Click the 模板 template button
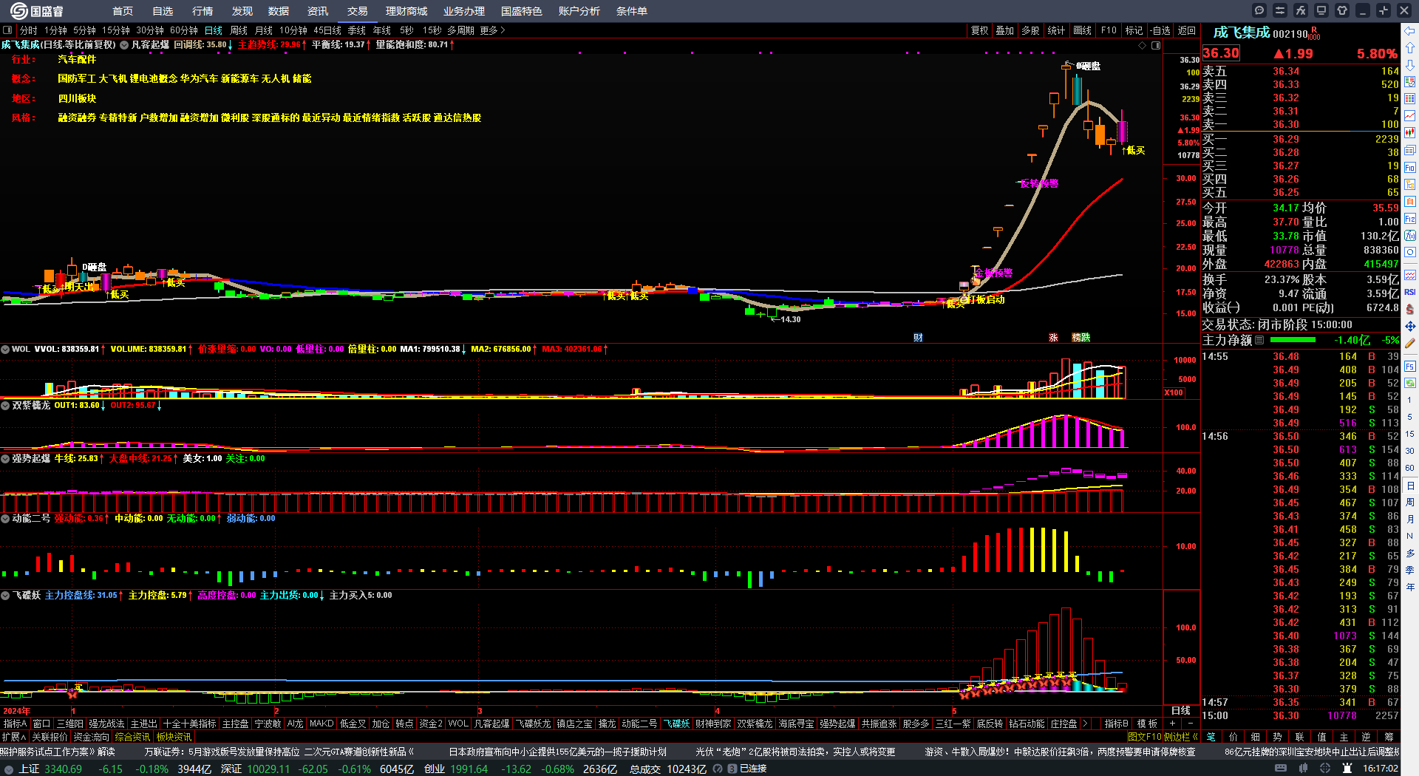 (x=1147, y=724)
